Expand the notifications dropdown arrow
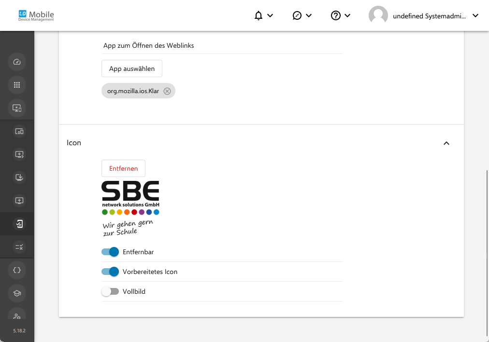This screenshot has width=489, height=342. [x=270, y=15]
